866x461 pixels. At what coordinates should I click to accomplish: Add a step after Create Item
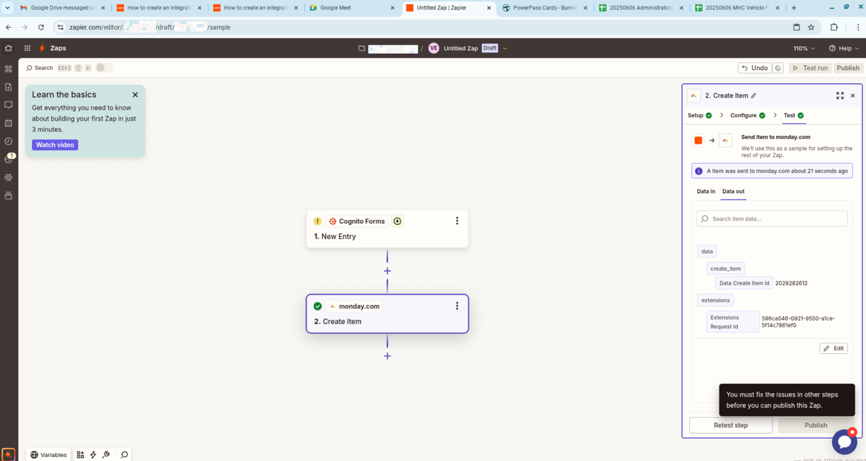[x=387, y=356]
